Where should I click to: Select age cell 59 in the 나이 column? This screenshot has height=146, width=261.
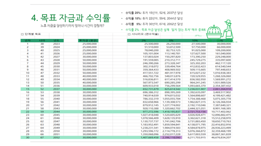pyautogui.click(x=42, y=112)
